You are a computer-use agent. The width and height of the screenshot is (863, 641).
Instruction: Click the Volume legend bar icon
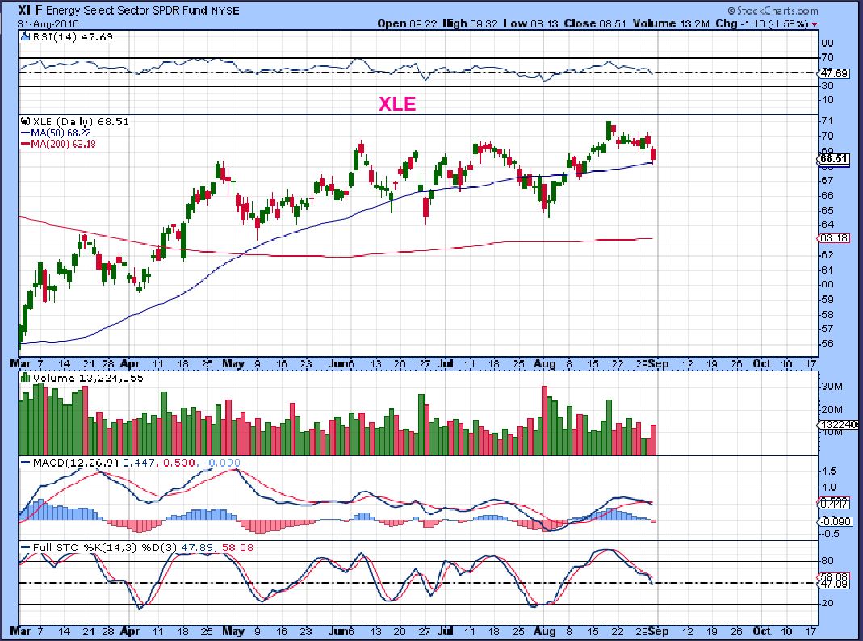point(25,378)
